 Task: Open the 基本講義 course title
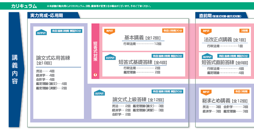(x=134, y=38)
